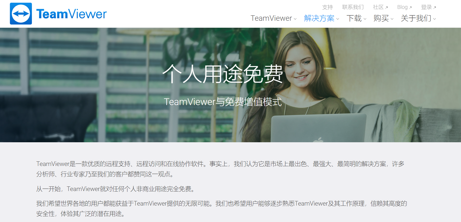Expand the TeamViewer navigation menu

274,18
